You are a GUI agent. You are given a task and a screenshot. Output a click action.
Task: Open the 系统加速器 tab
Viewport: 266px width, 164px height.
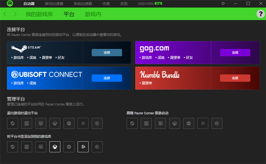83,4
